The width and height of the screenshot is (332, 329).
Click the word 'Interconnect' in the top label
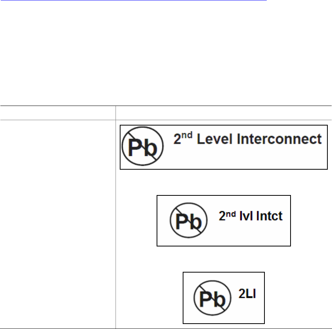coord(279,139)
